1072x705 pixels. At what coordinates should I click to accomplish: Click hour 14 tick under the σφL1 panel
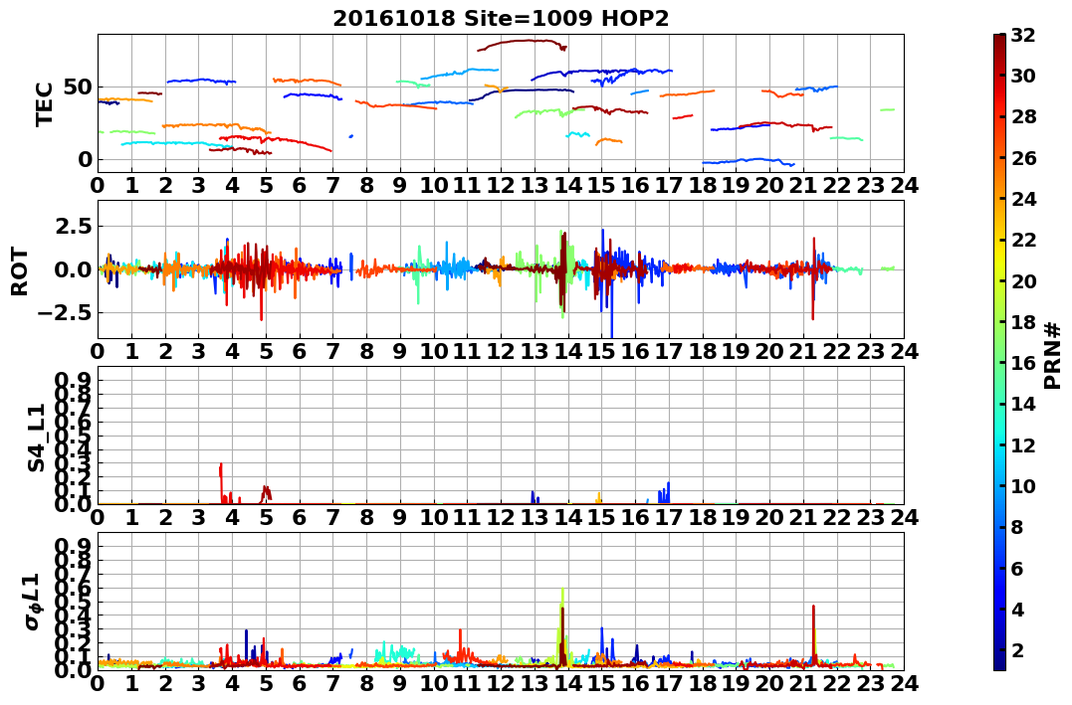coord(568,683)
